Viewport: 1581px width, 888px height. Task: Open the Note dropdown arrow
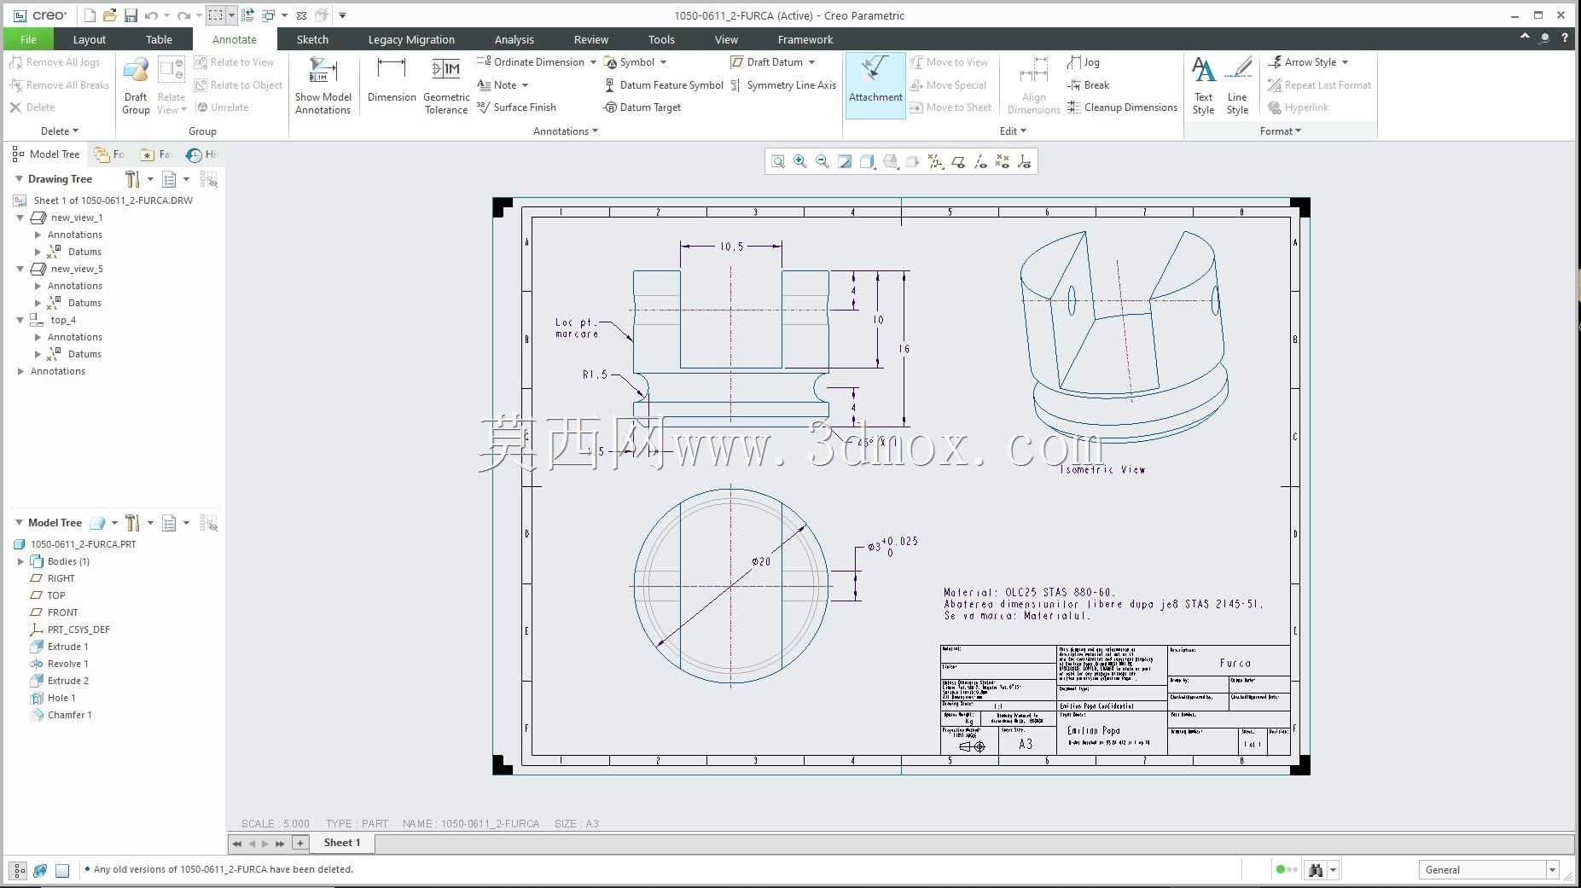525,85
